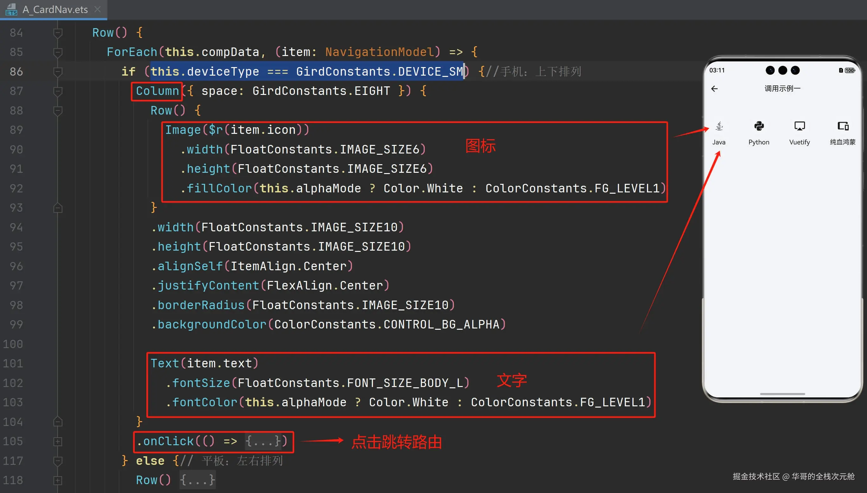Viewport: 867px width, 493px height.
Task: Click the battery indicator in phone status bar
Action: click(x=849, y=71)
